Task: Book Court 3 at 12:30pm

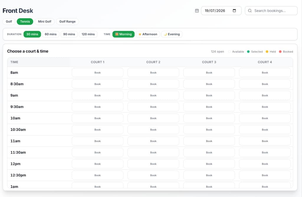Action: coord(209,175)
